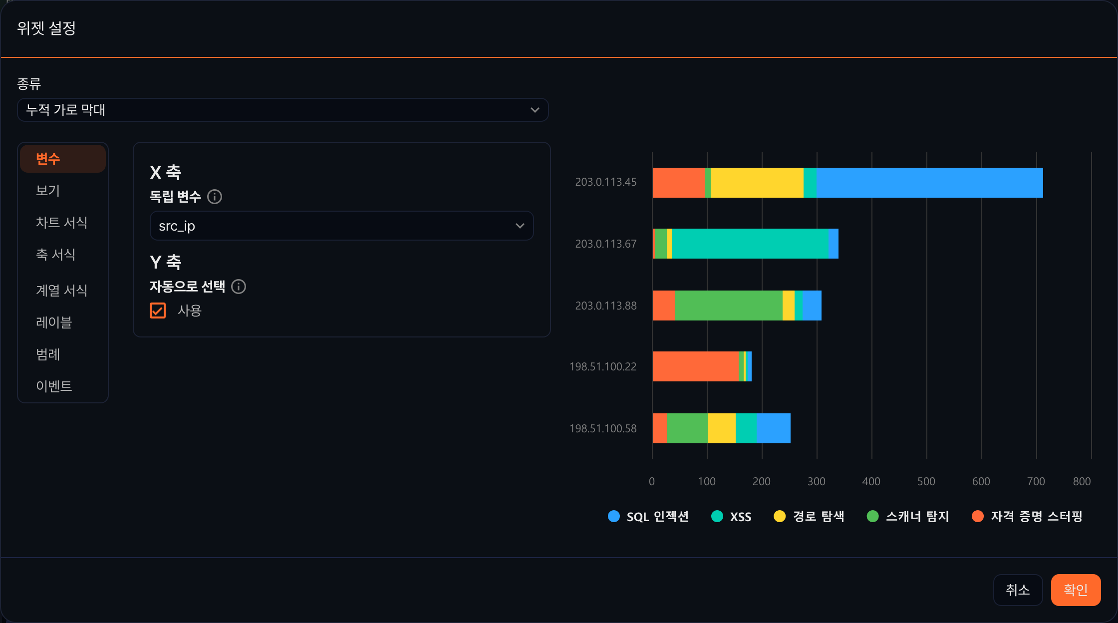Open the 종류 dropdown showing 누적 가로 막대
The width and height of the screenshot is (1118, 623).
[283, 110]
